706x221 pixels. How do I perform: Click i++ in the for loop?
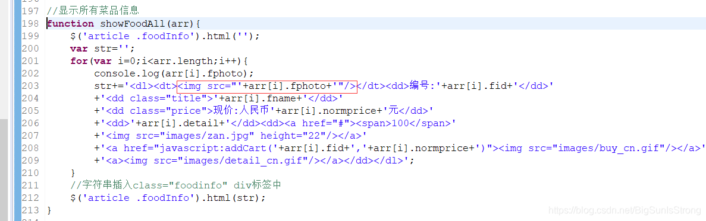coord(227,61)
